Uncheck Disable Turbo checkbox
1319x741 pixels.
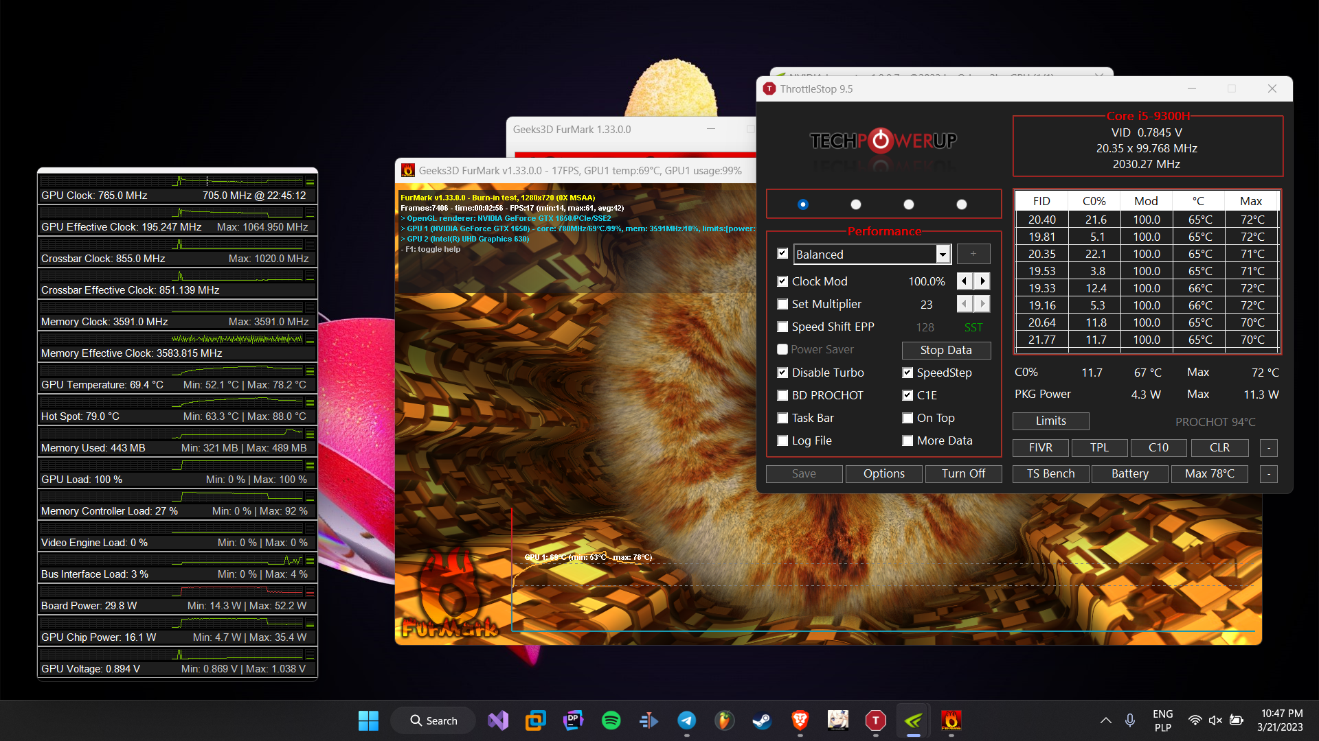[782, 373]
